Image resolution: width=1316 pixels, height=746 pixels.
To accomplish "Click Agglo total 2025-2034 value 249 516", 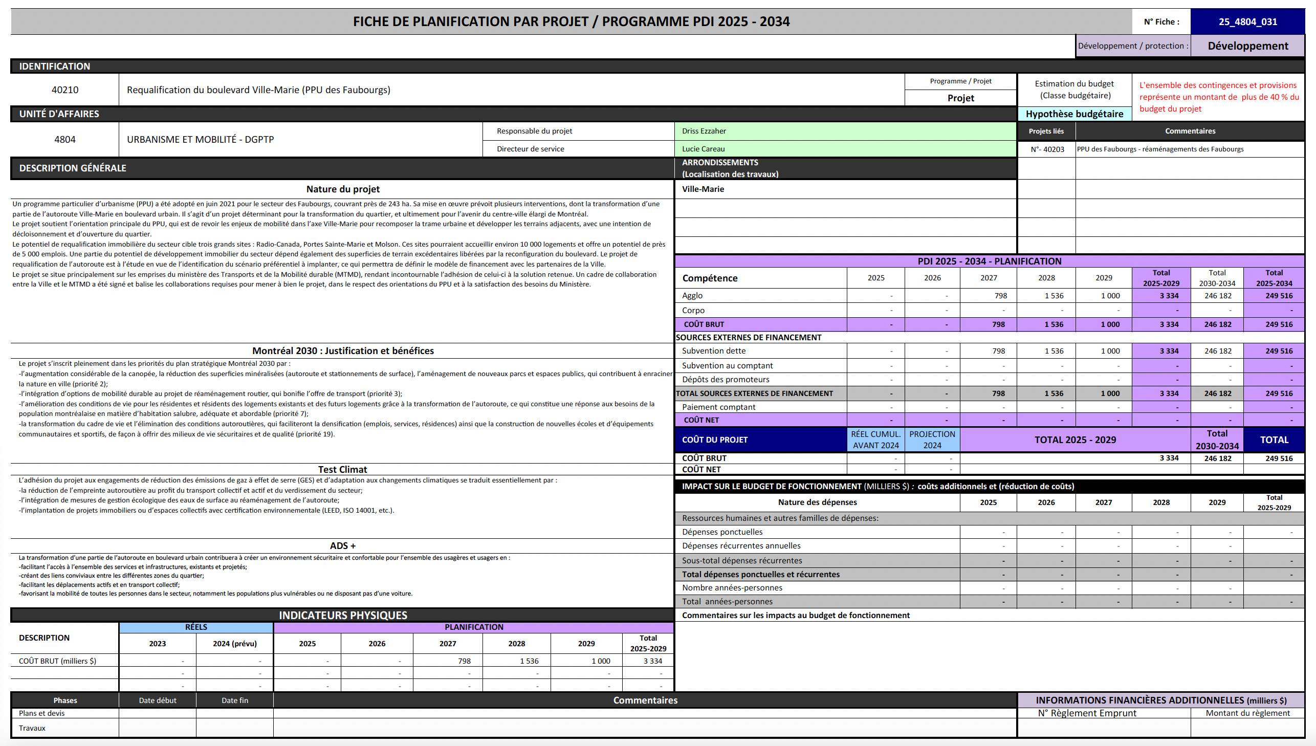I will 1279,296.
